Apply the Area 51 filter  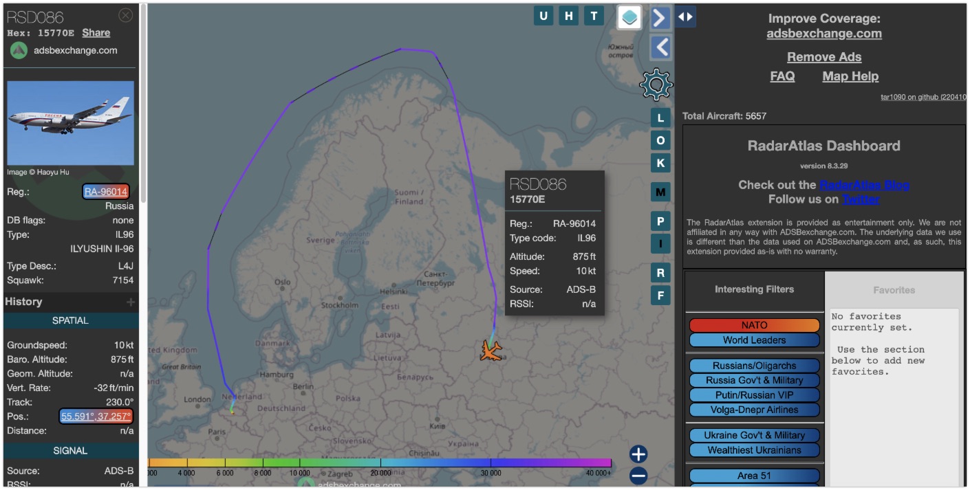pos(755,476)
